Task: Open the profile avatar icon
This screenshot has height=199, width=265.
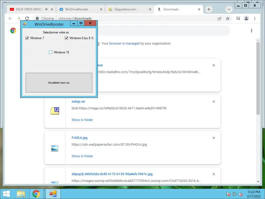Action: [246, 18]
